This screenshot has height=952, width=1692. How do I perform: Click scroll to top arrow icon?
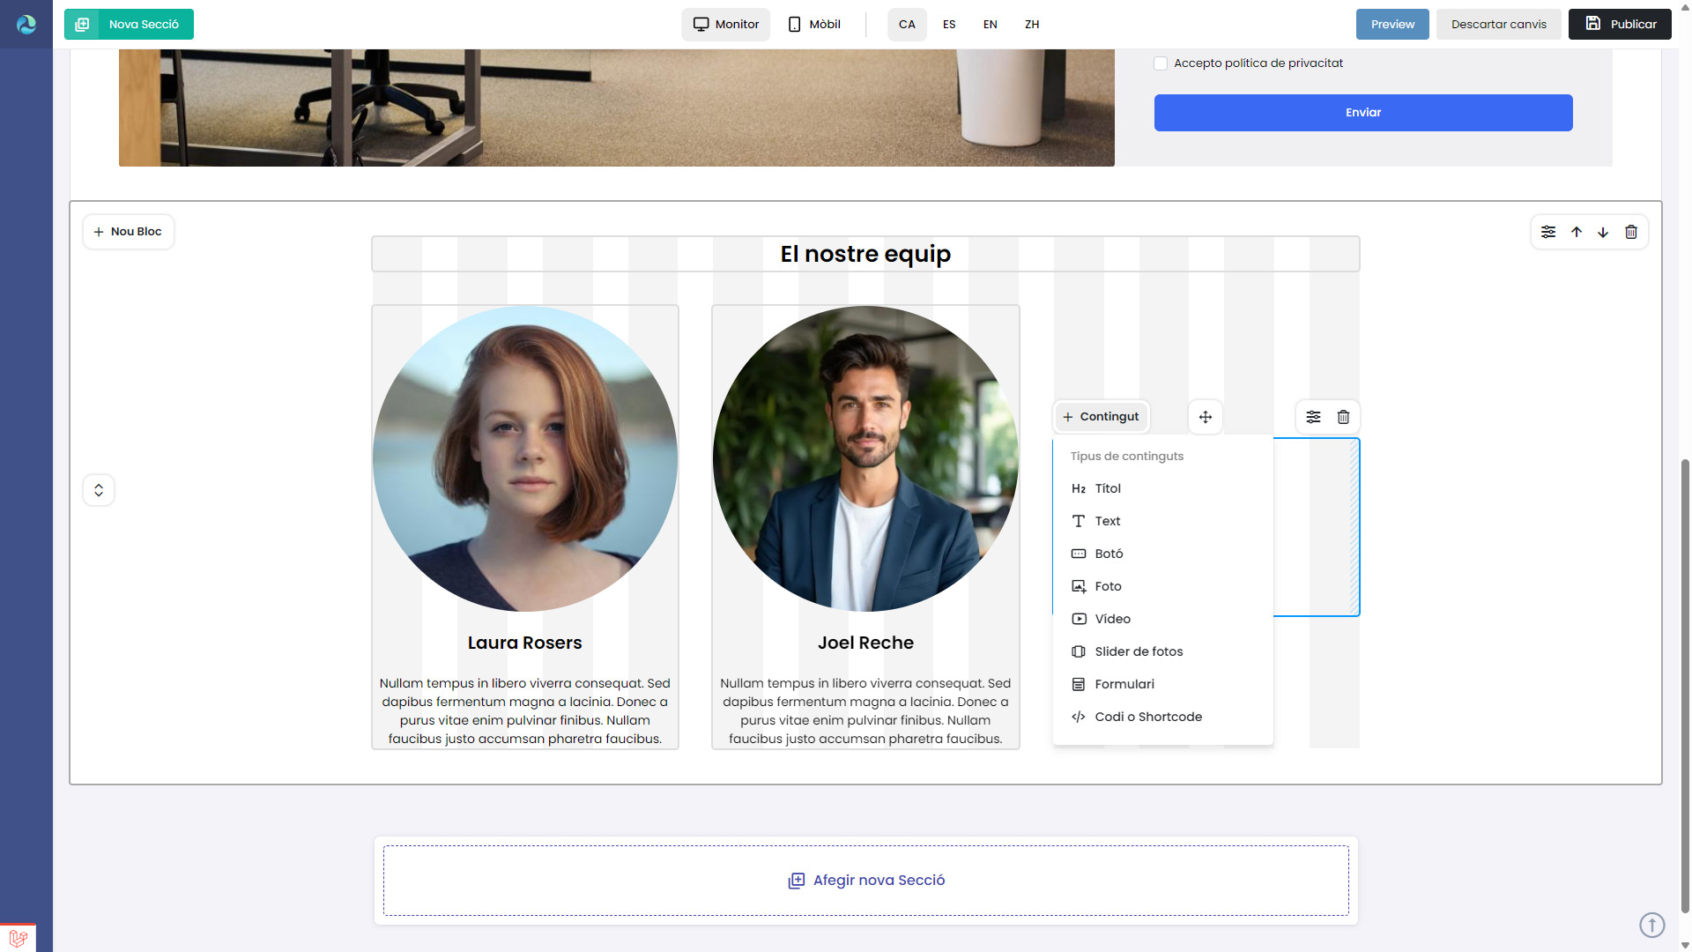coord(1651,925)
